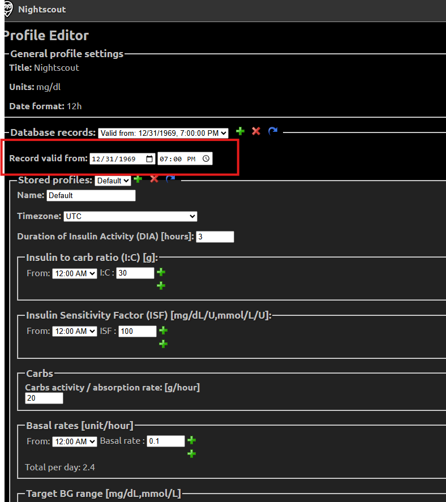The image size is (446, 502).
Task: Open calendar picker in Record valid from
Action: [x=149, y=159]
